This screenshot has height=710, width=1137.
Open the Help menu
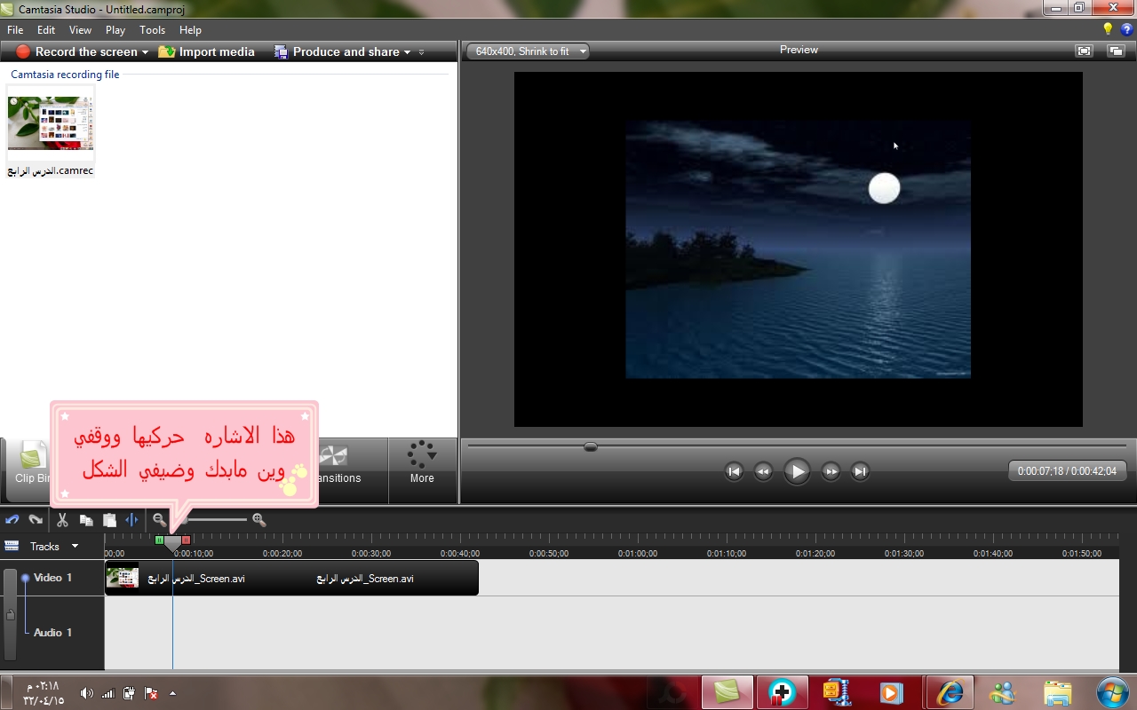pos(190,30)
